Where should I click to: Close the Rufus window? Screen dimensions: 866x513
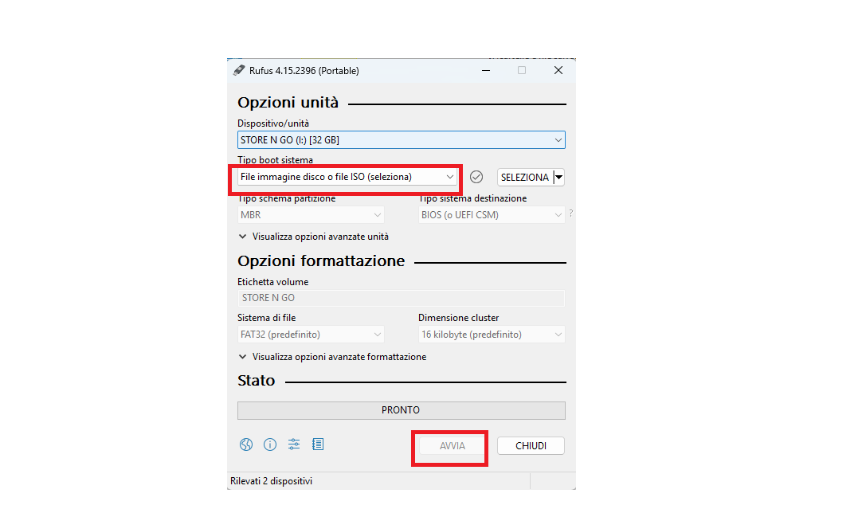558,70
